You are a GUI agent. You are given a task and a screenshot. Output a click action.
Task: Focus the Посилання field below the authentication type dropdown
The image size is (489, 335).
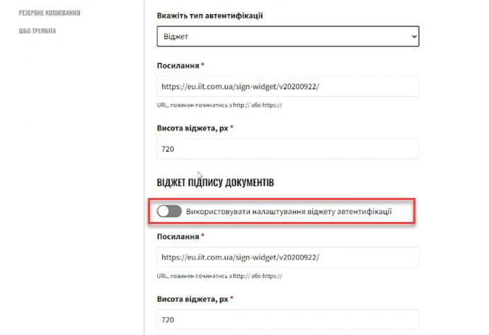287,87
